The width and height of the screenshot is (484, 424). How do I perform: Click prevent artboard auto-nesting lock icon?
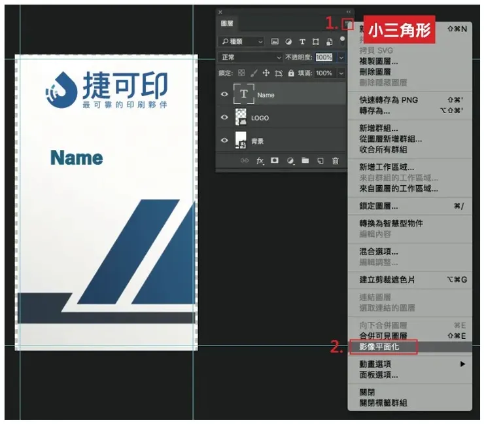279,73
